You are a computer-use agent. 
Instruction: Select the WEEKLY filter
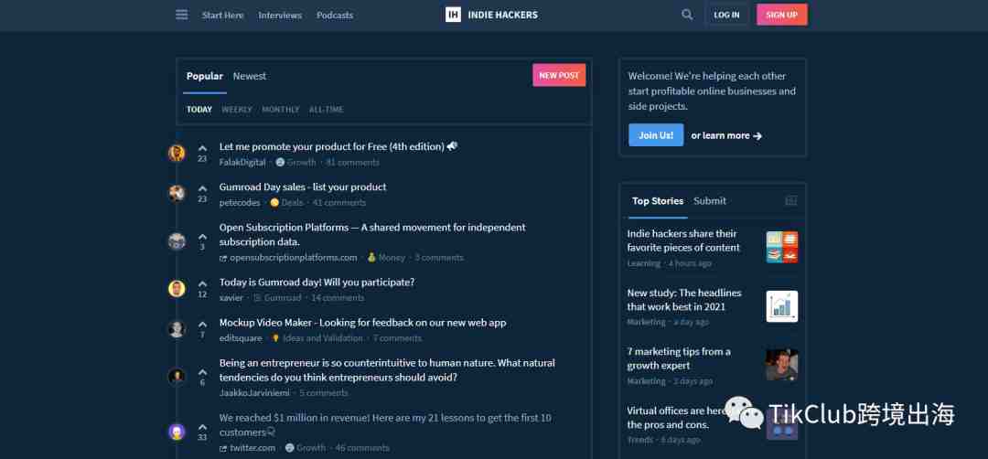[237, 110]
